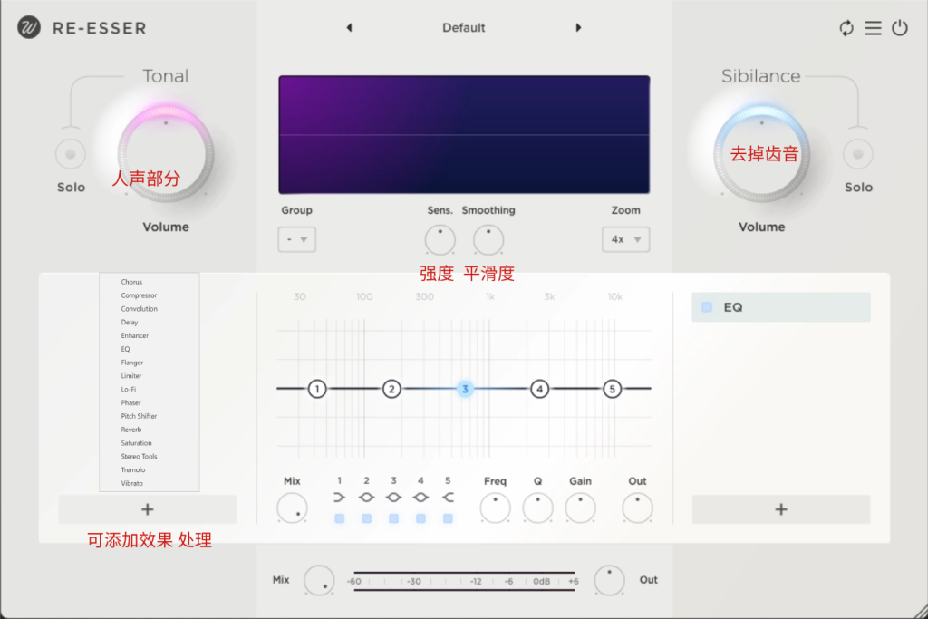This screenshot has width=928, height=619.
Task: Select band 5 high-cut shape icon
Action: pyautogui.click(x=448, y=497)
